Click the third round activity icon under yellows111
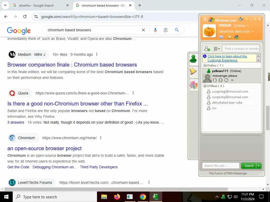270x202 pixels. 226,80
